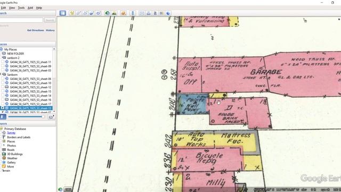Image resolution: width=341 pixels, height=192 pixels.
Task: Select the Ruler measurement tool
Action: point(133,13)
